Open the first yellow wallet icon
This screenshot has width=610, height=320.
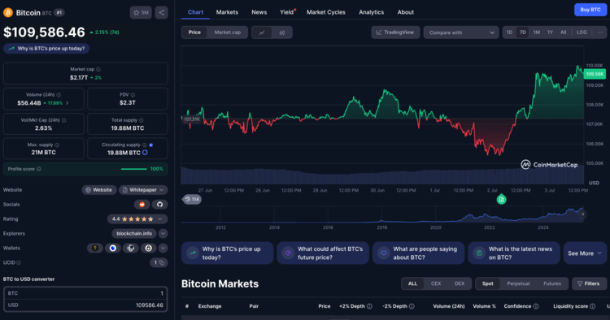[x=95, y=249]
